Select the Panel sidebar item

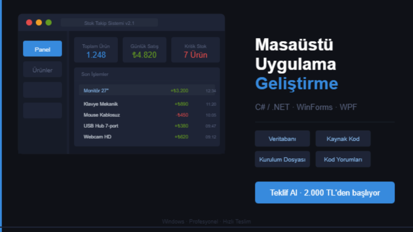click(42, 49)
